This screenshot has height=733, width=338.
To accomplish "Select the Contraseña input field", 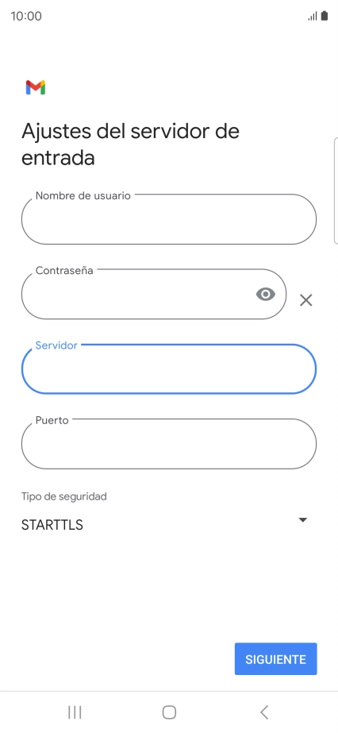I will tap(154, 294).
